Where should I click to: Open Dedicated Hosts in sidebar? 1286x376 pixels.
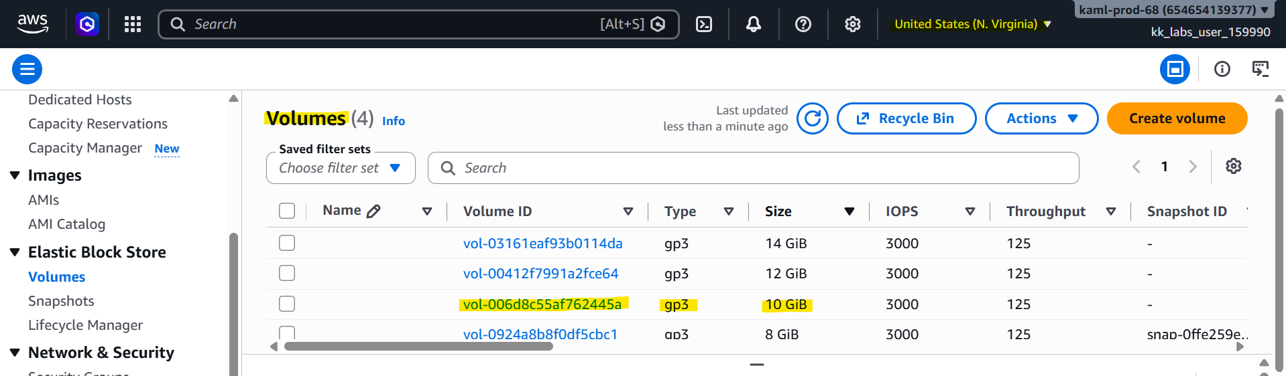pos(80,100)
